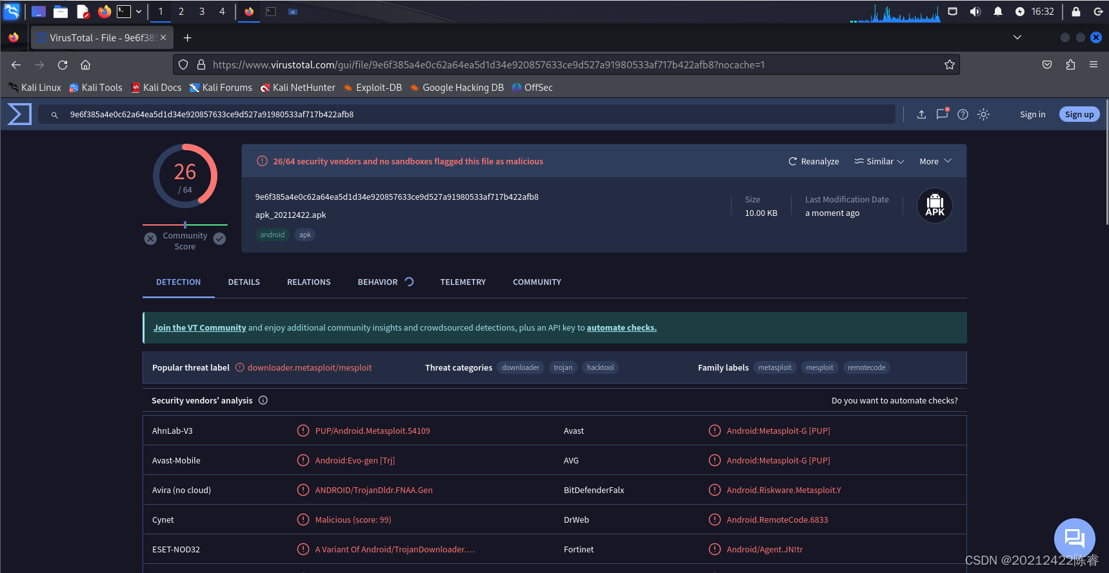This screenshot has width=1109, height=573.
Task: Switch to workspace 2
Action: pyautogui.click(x=181, y=12)
